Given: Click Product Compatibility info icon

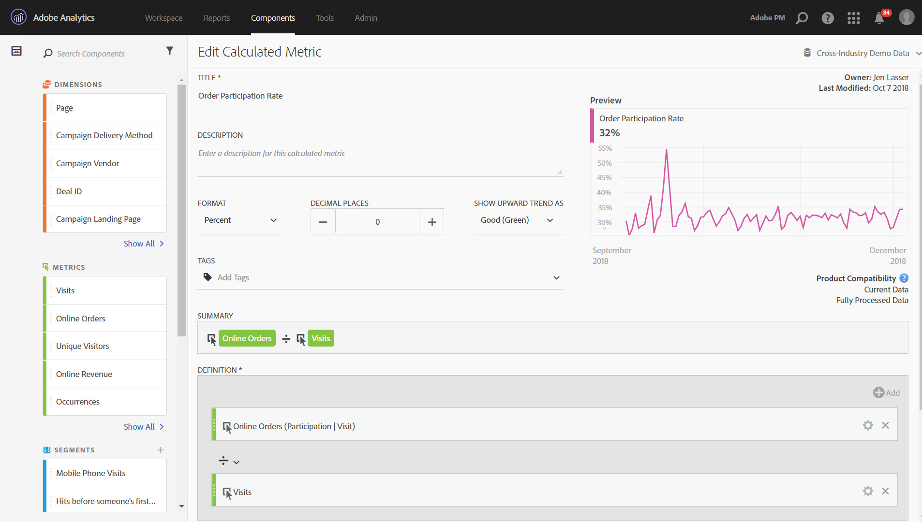Looking at the screenshot, I should click(x=904, y=278).
